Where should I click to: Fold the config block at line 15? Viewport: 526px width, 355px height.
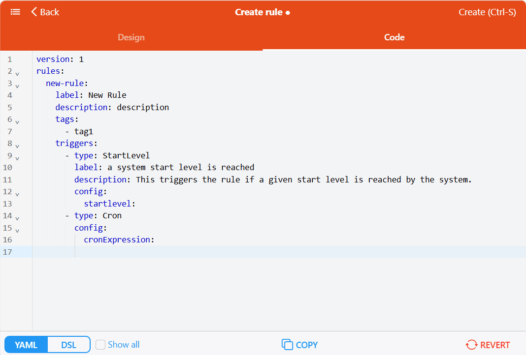pyautogui.click(x=17, y=231)
